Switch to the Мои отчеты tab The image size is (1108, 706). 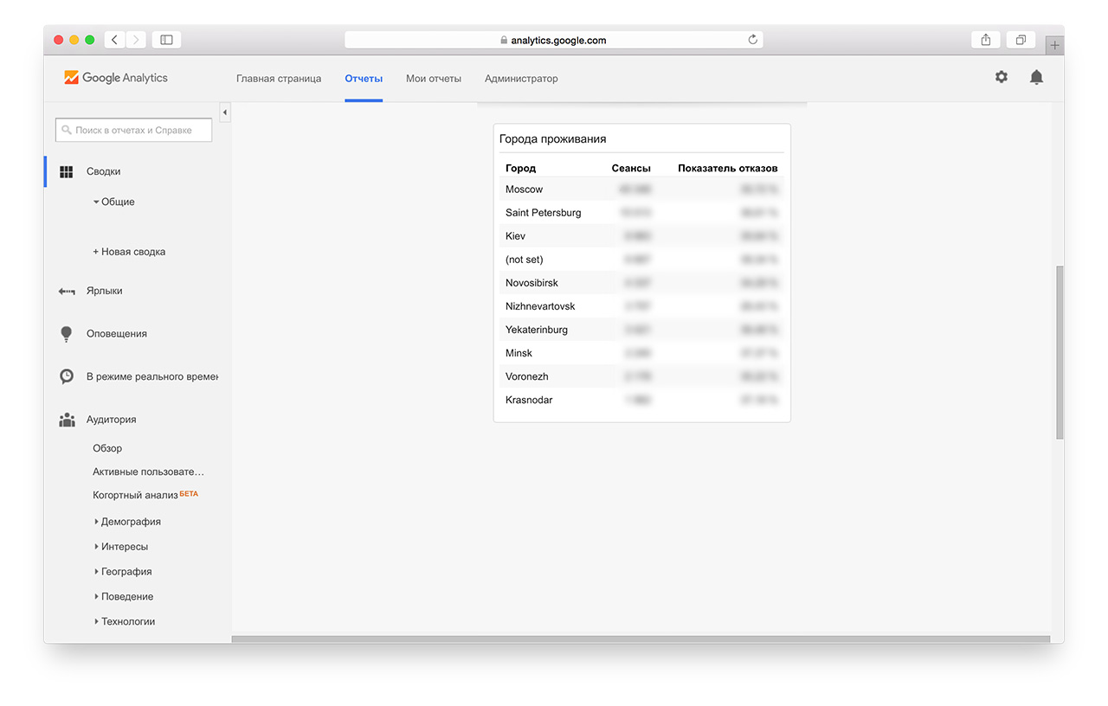(433, 79)
